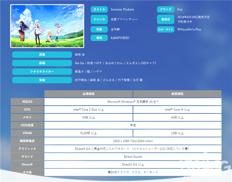Click the ブランド label badge
232x182 pixels.
pyautogui.click(x=165, y=9)
